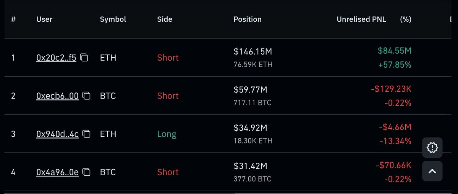Open user profile 0x4a96..0e
The image size is (458, 194).
click(x=57, y=172)
